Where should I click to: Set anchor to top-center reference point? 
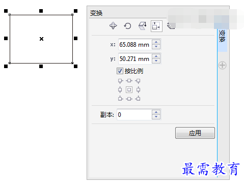(x=129, y=81)
